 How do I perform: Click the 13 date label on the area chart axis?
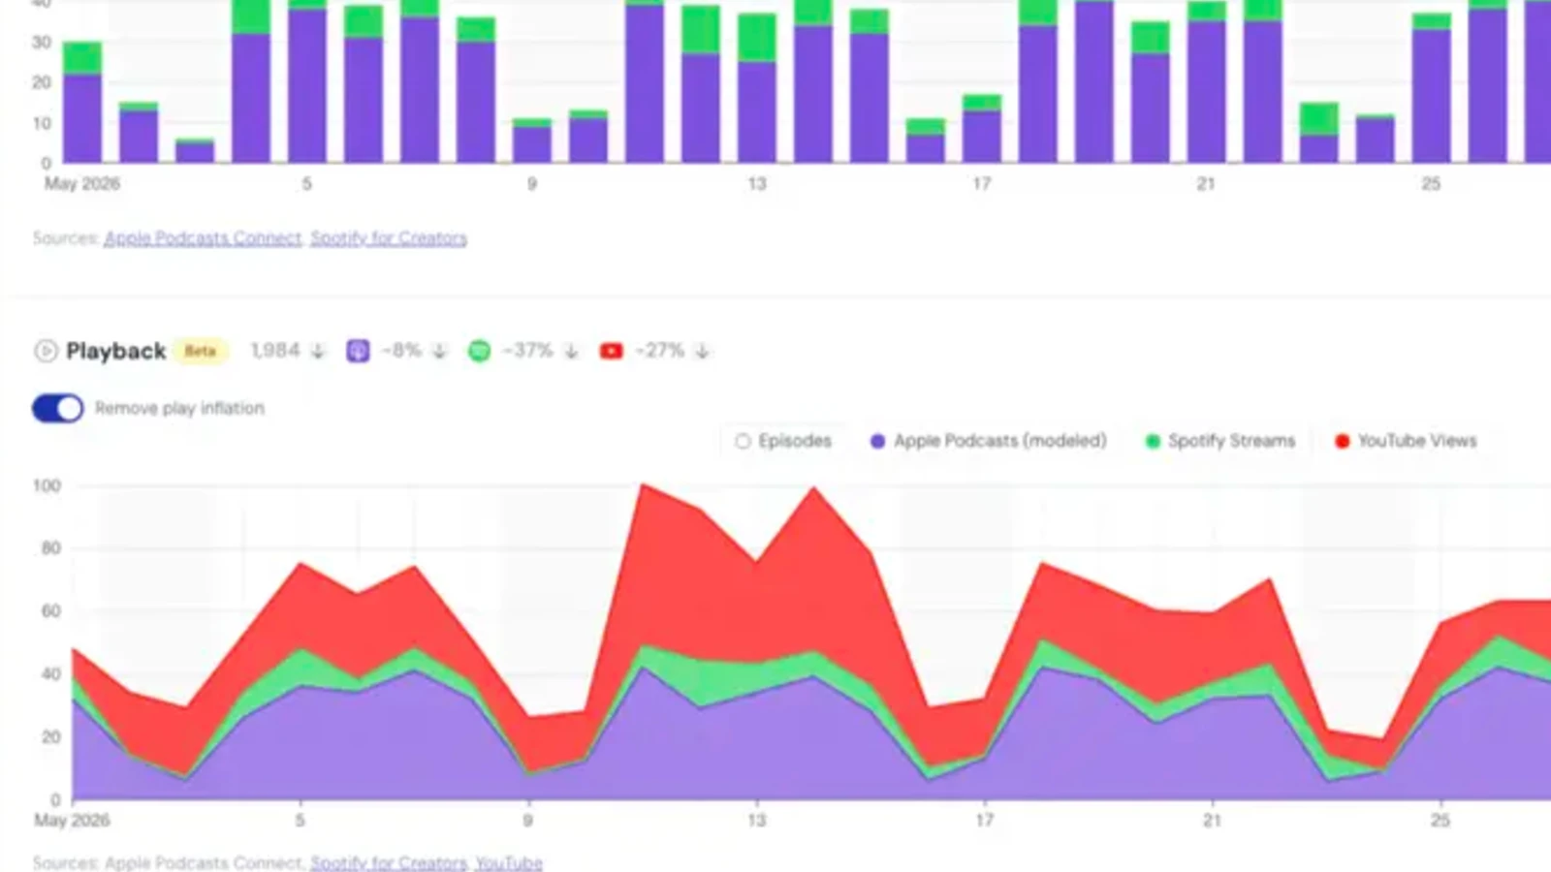[756, 821]
